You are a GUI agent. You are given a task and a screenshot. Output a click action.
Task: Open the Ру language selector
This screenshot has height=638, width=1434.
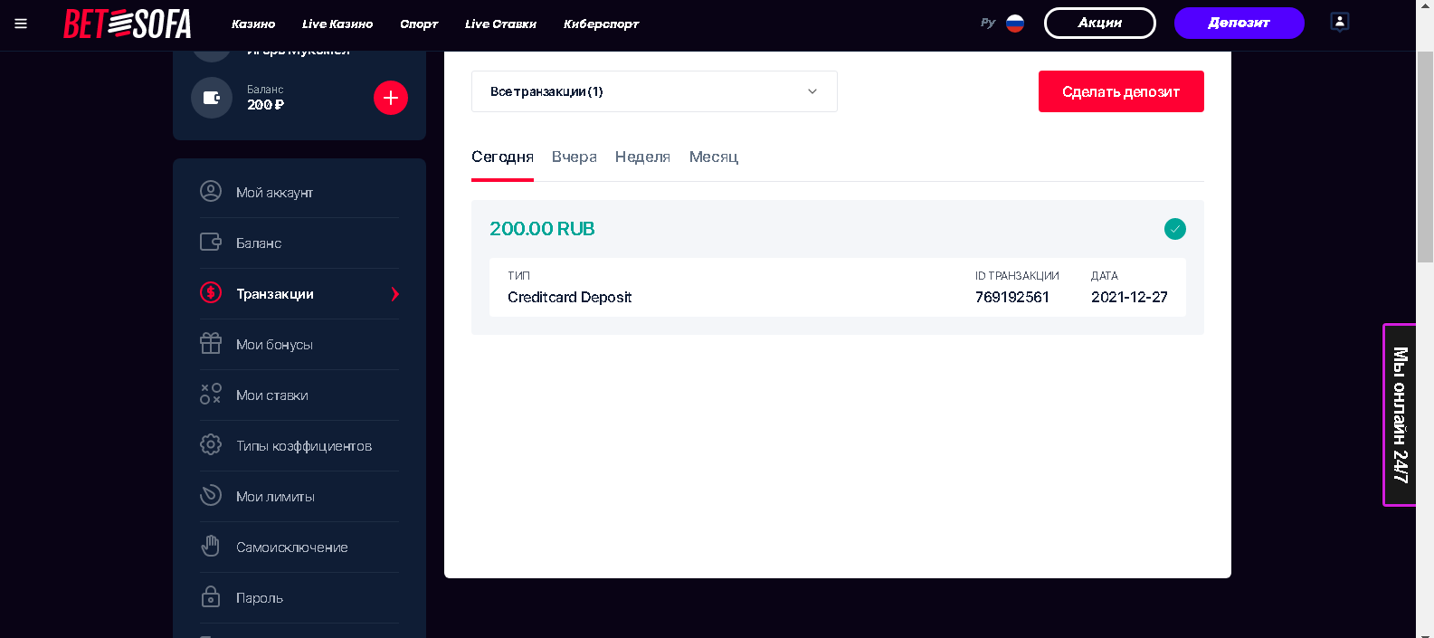click(988, 24)
